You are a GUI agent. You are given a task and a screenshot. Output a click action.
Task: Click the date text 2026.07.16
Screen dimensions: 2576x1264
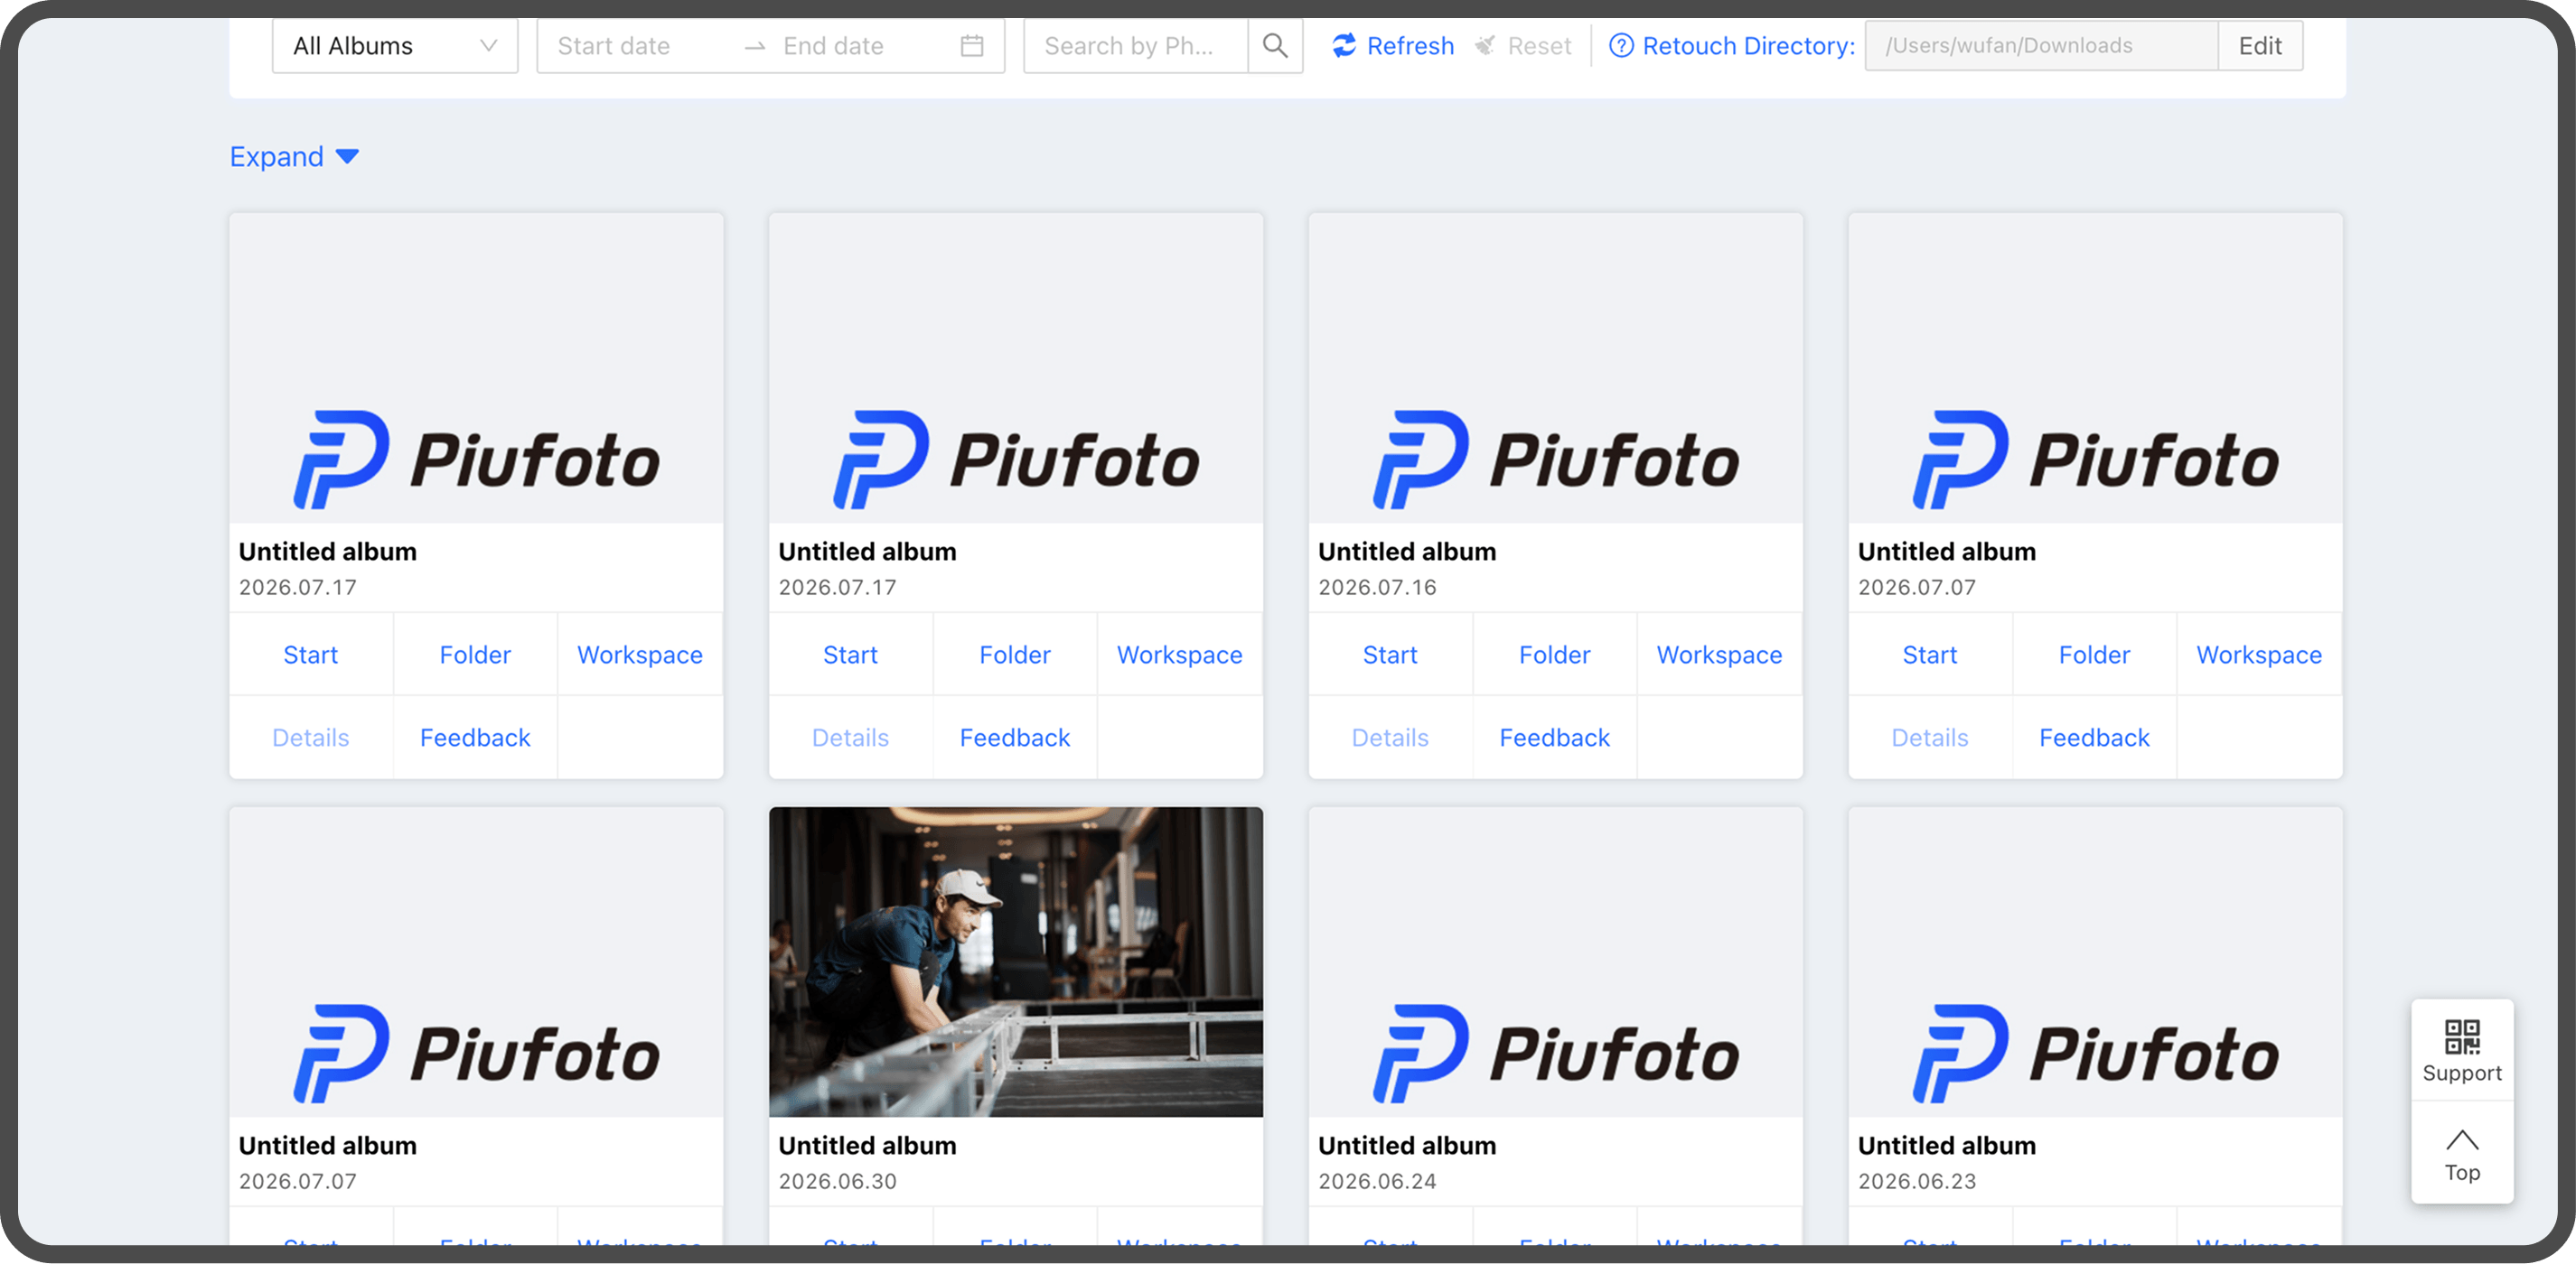1378,588
